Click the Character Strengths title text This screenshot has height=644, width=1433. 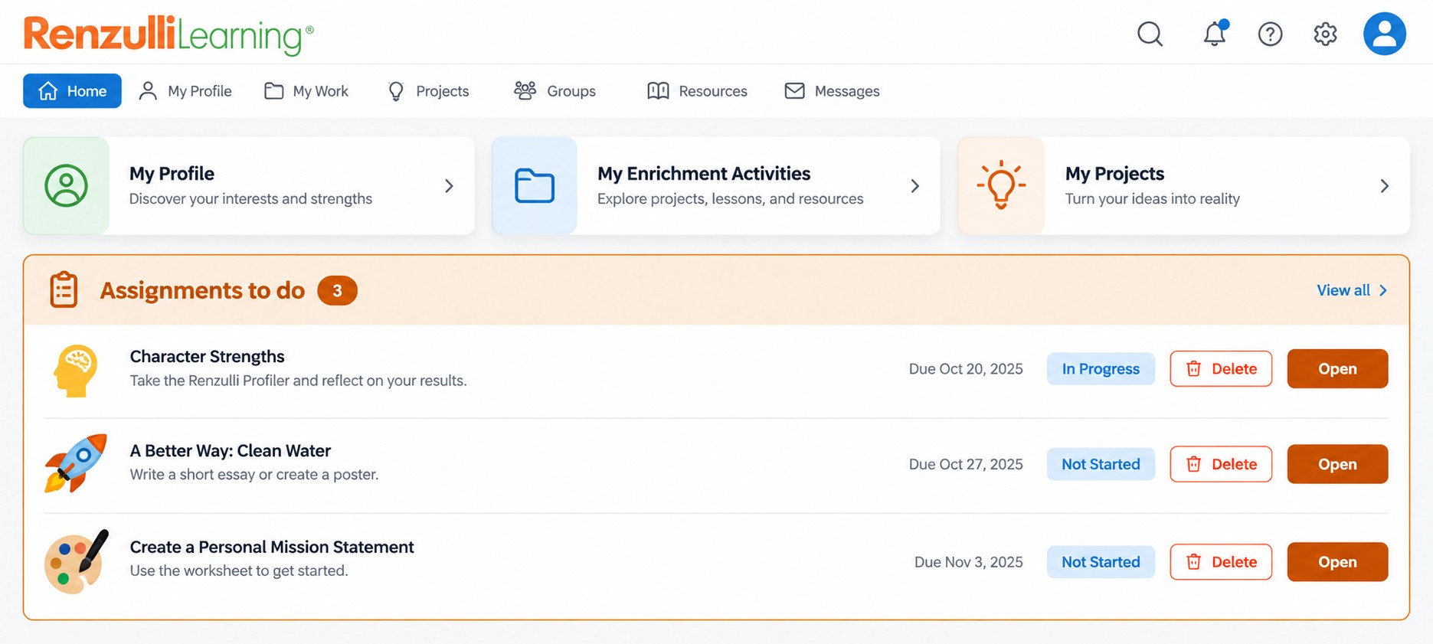click(207, 356)
